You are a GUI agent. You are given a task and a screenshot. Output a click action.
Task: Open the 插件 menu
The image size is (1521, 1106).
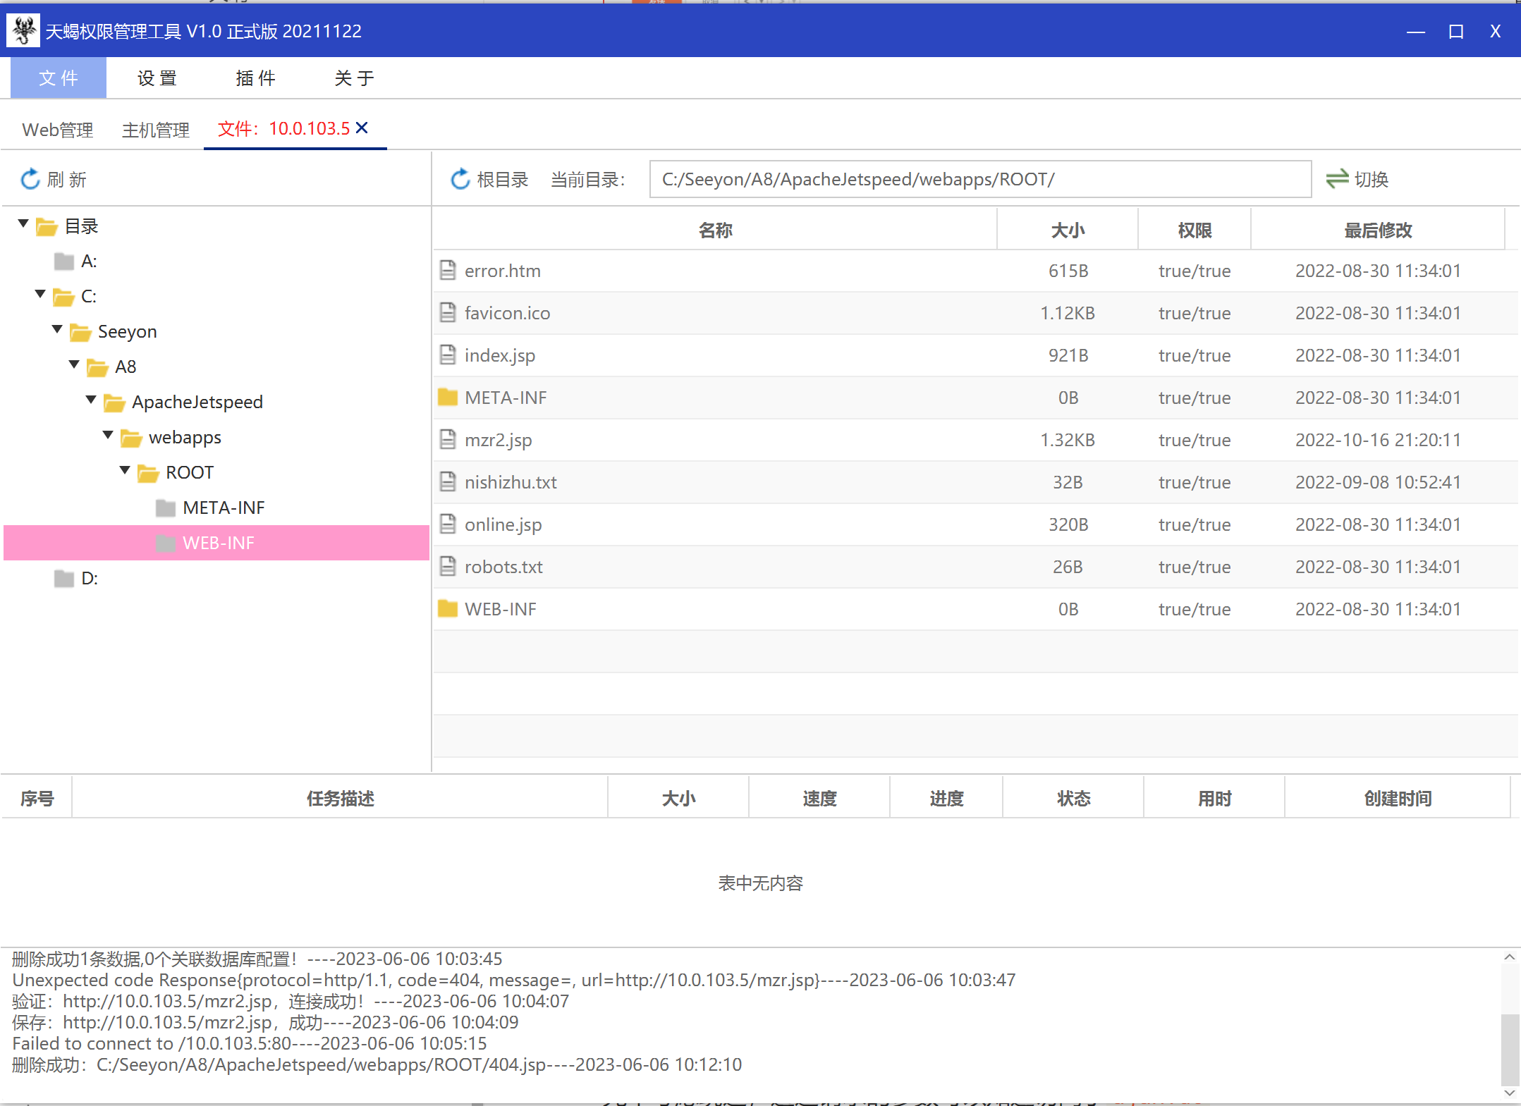pos(255,78)
